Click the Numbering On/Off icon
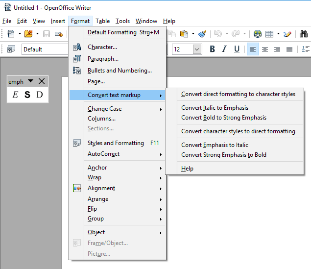 click(306, 49)
